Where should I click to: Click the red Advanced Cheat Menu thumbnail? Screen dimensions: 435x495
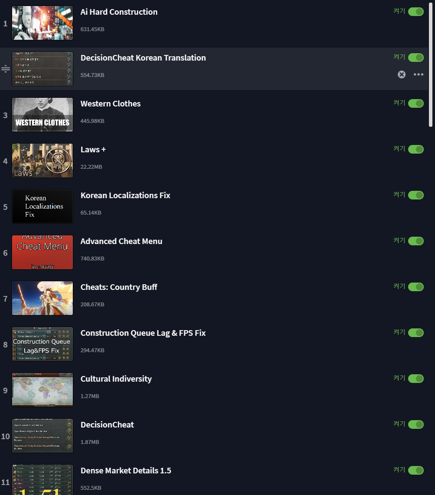tap(42, 252)
